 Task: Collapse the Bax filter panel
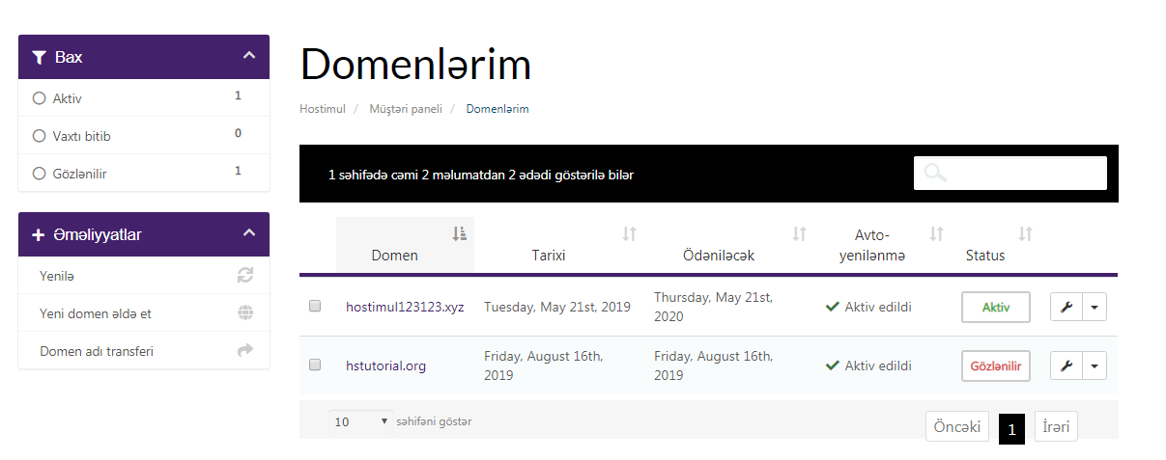pyautogui.click(x=249, y=57)
